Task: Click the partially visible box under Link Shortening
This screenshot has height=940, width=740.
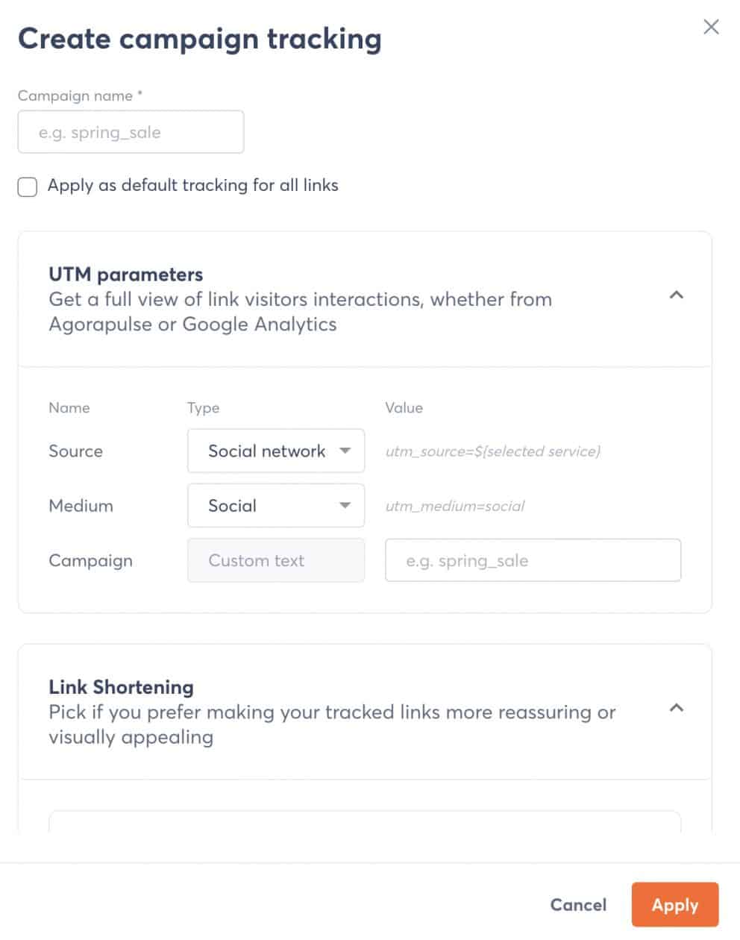Action: pos(365,821)
